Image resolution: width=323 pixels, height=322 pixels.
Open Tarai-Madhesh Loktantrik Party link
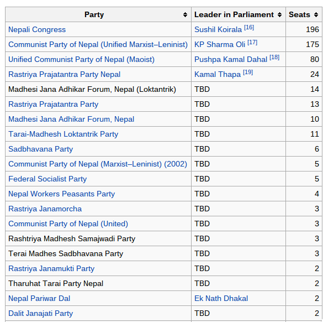point(63,134)
